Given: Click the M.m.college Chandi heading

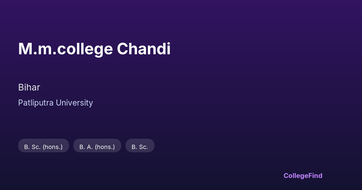Looking at the screenshot, I should click(94, 49).
